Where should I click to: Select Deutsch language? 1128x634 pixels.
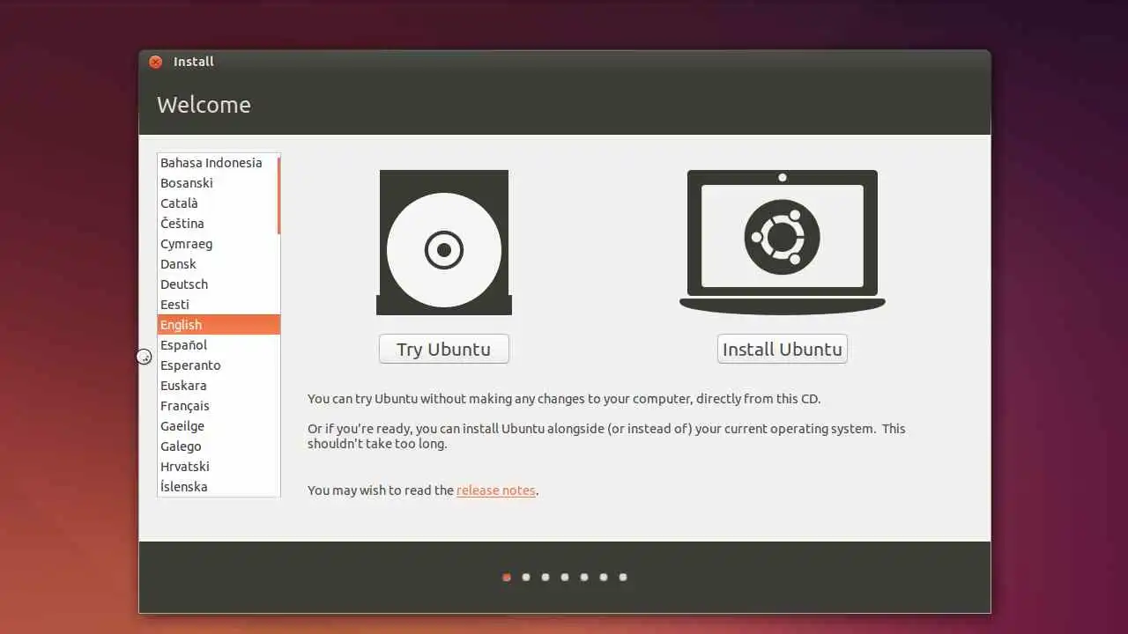[x=218, y=284]
